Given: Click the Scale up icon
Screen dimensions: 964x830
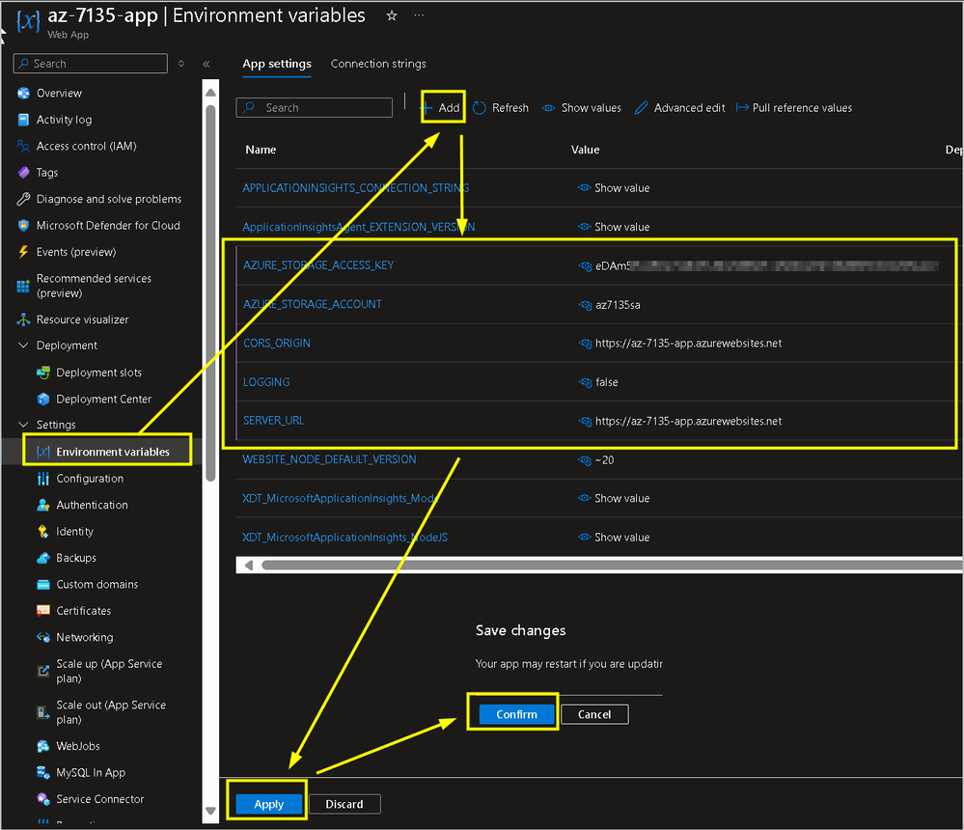Looking at the screenshot, I should [x=43, y=671].
